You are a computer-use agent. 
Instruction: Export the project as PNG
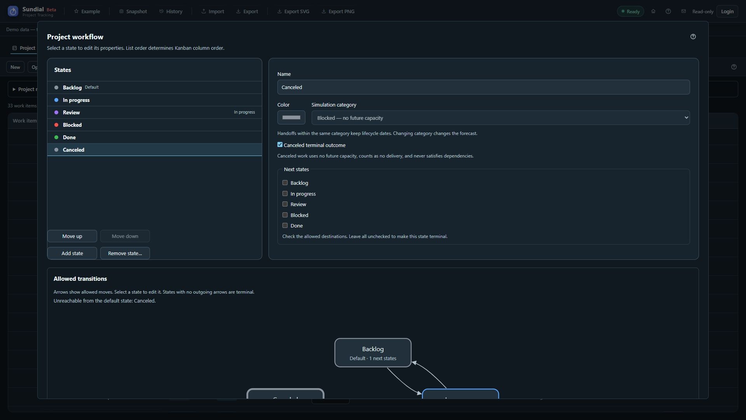point(338,11)
